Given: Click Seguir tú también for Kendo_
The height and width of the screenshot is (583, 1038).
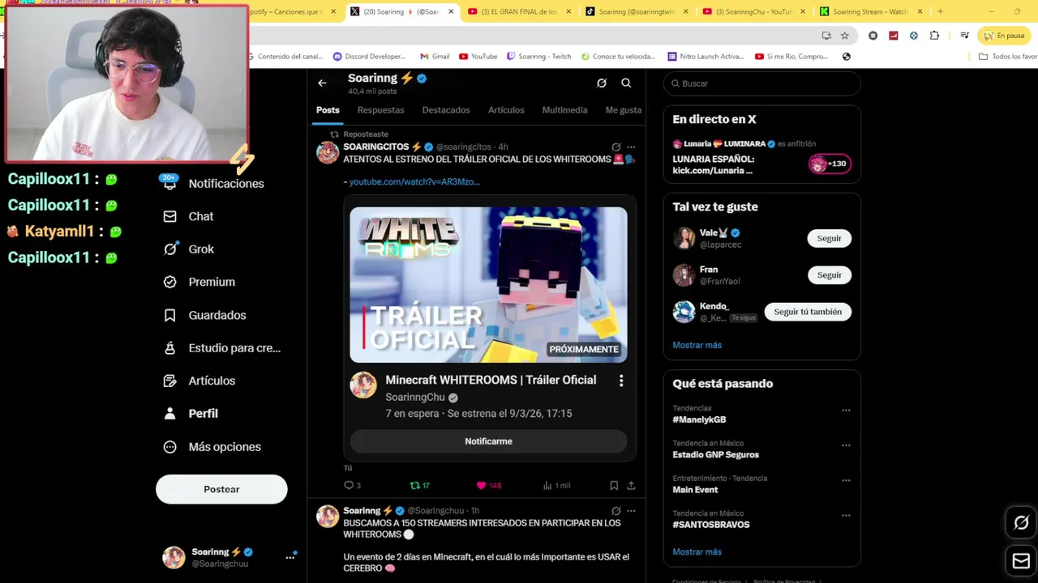Looking at the screenshot, I should click(808, 312).
